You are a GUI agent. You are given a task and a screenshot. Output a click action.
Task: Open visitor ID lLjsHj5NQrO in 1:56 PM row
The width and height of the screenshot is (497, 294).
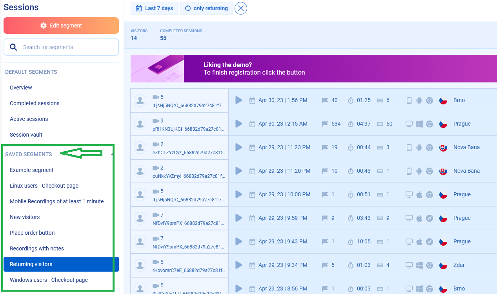(x=189, y=106)
